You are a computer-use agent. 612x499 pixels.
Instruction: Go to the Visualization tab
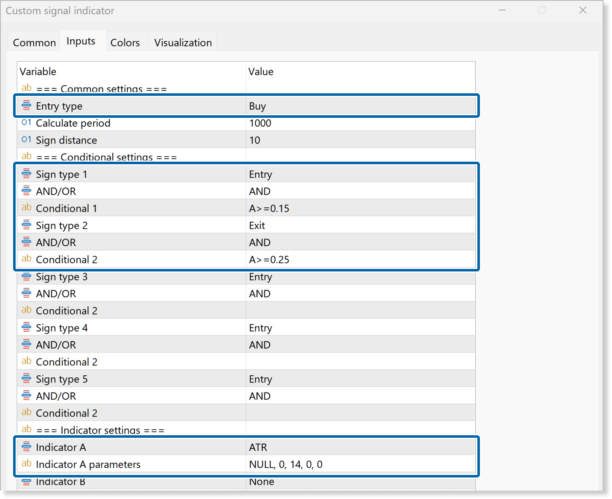click(x=183, y=42)
